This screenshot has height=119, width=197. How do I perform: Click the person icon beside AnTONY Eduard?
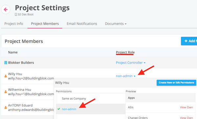(x=6, y=107)
